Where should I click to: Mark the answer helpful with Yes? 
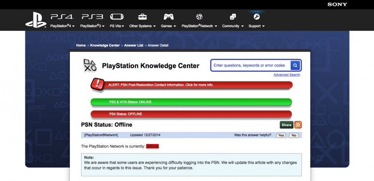point(281,136)
